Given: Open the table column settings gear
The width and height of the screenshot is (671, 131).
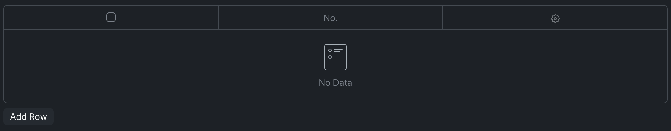Looking at the screenshot, I should (555, 18).
